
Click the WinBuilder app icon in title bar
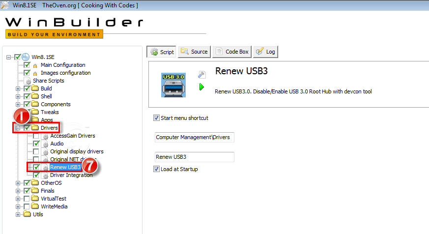(4, 5)
